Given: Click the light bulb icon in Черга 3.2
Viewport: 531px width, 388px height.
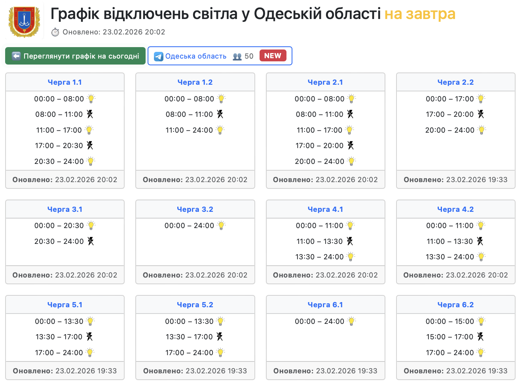Looking at the screenshot, I should (x=221, y=226).
